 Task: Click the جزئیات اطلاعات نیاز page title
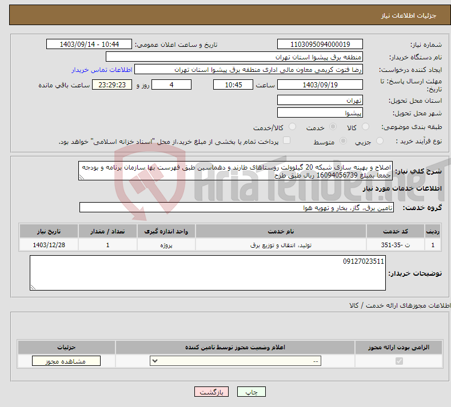point(409,15)
